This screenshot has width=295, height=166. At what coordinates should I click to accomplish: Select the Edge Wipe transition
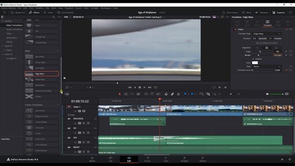(x=42, y=74)
